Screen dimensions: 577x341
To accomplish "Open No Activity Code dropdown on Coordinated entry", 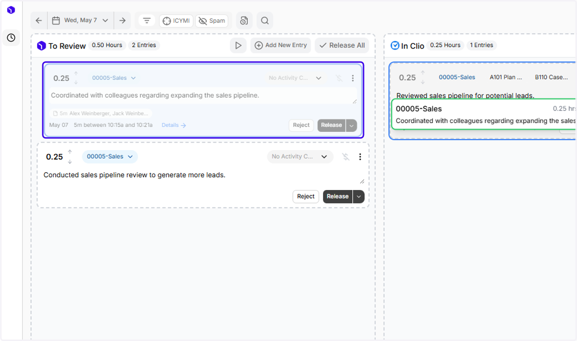I will [295, 78].
